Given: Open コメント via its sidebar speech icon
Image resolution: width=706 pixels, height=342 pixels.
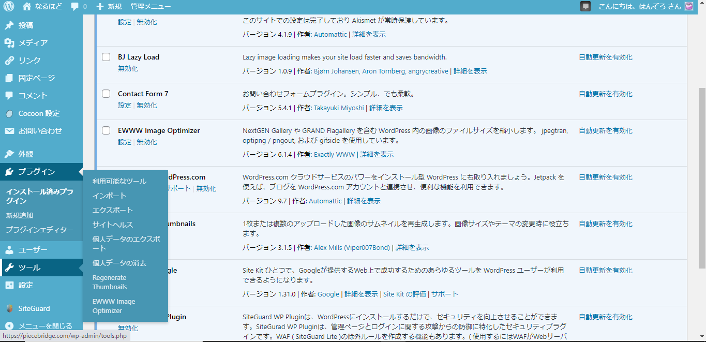Looking at the screenshot, I should [x=9, y=95].
